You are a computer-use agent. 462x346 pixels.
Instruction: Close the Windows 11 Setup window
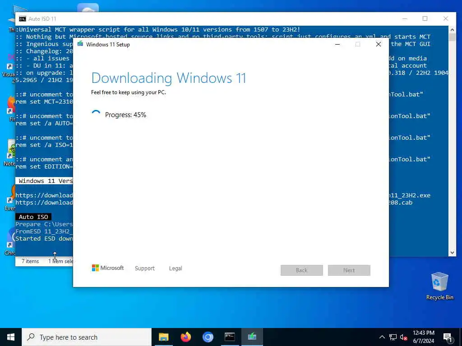pyautogui.click(x=379, y=45)
